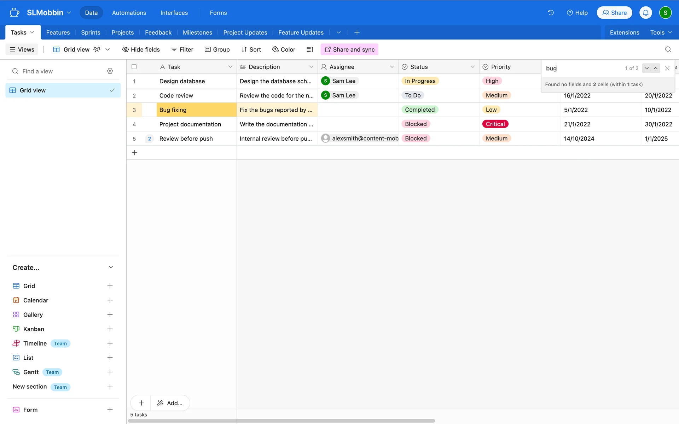Open the Task column dropdown arrow
Image resolution: width=679 pixels, height=424 pixels.
[x=230, y=67]
